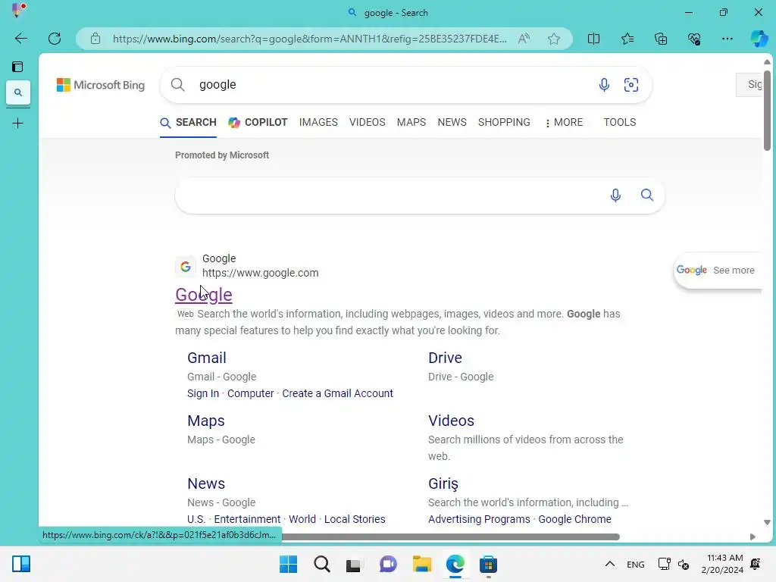Switch to the Copilot tab

coord(258,122)
